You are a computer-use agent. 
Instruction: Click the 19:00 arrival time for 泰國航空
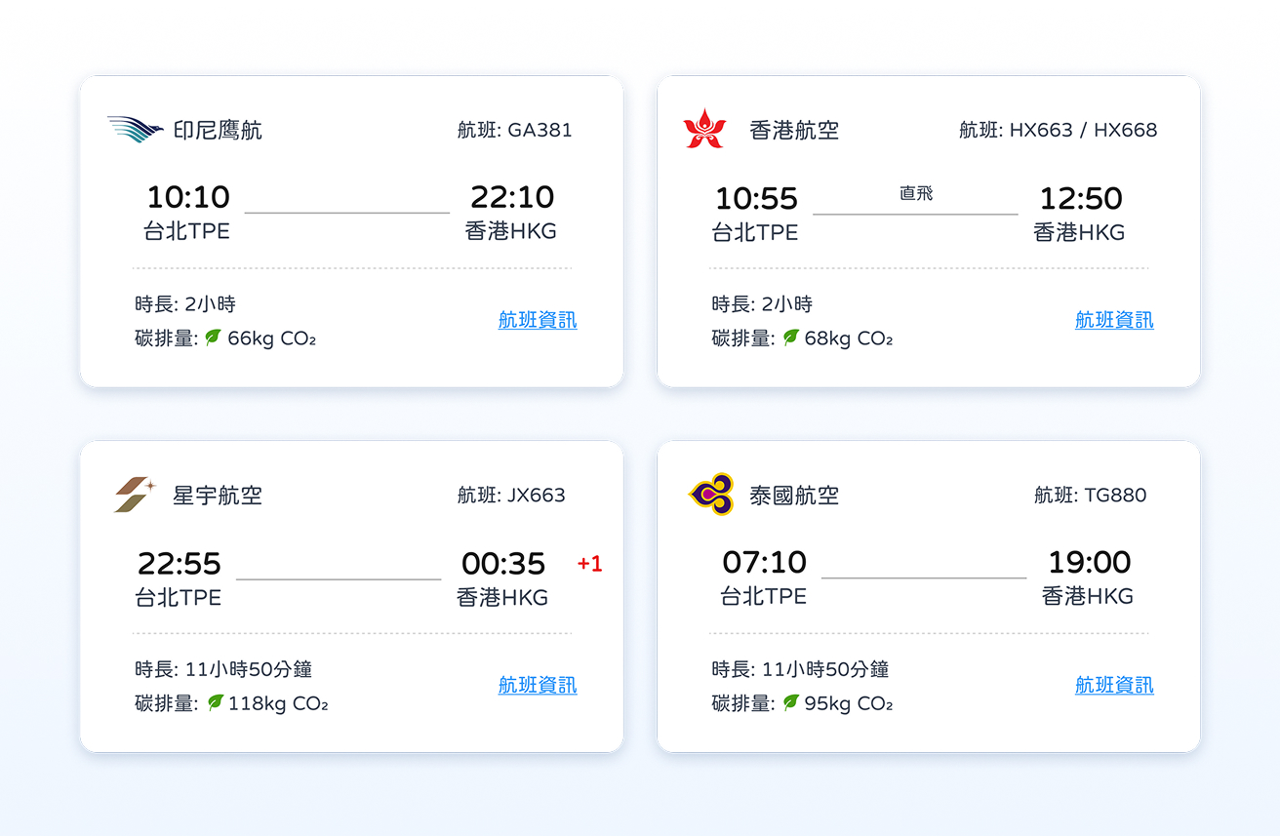point(1090,562)
